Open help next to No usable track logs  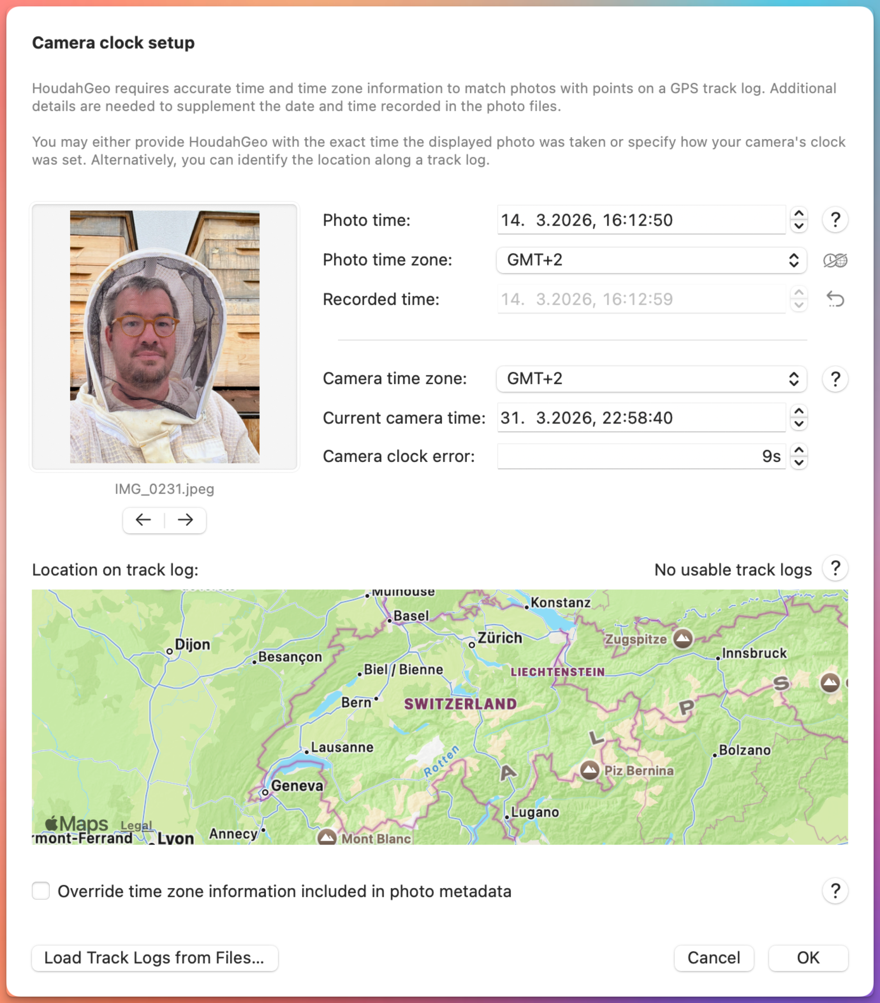click(835, 568)
